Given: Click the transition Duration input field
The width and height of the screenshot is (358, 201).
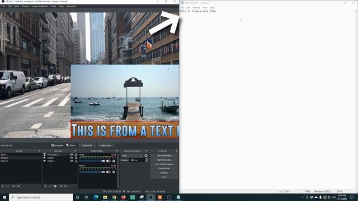Looking at the screenshot, I should coord(137,160).
